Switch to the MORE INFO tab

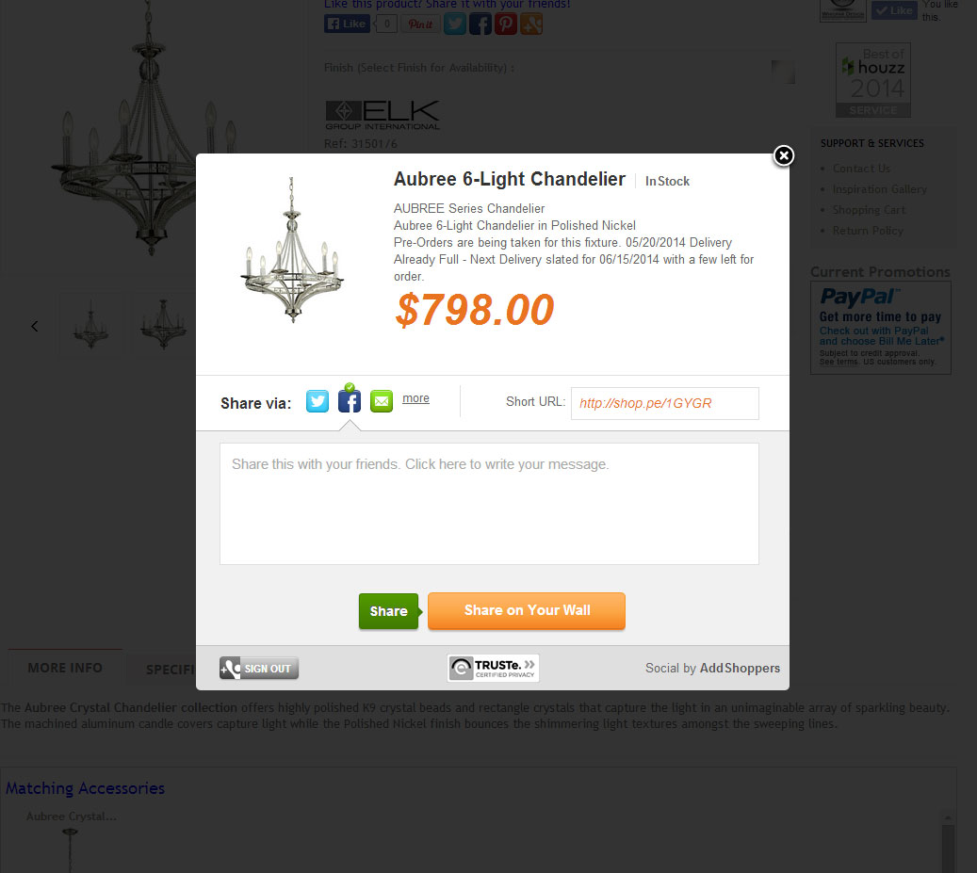tap(65, 668)
